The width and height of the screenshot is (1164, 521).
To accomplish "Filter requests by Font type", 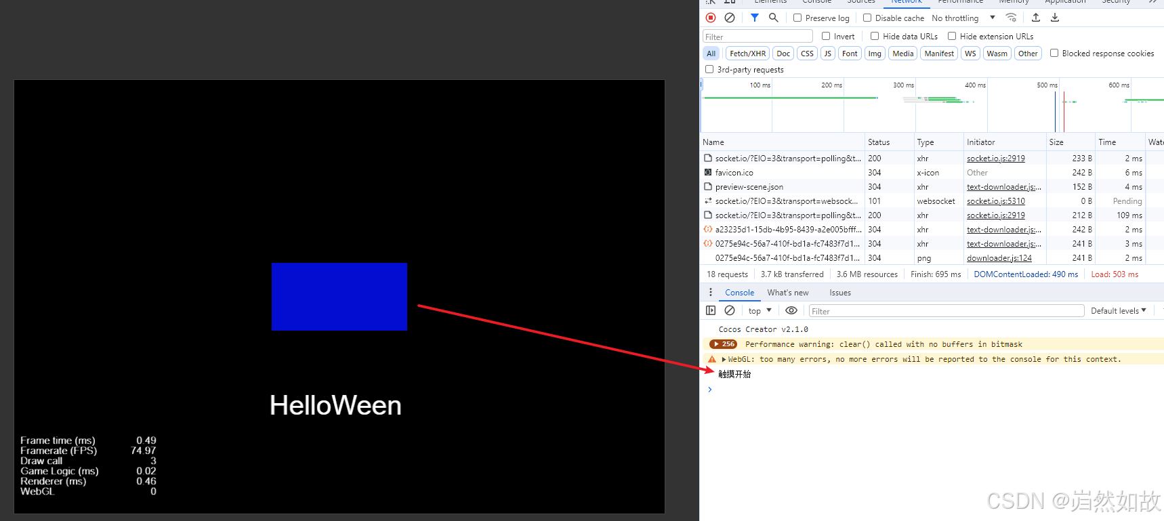I will tap(850, 54).
